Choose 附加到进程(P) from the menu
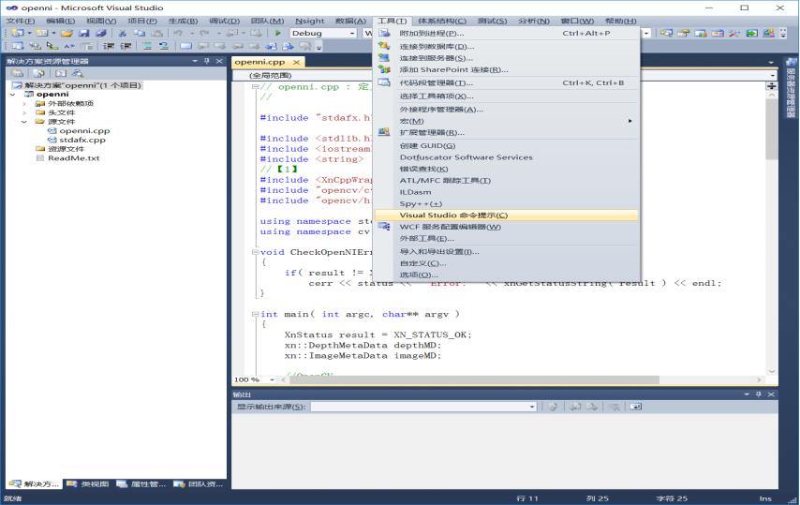The height and width of the screenshot is (505, 800). tap(506, 33)
